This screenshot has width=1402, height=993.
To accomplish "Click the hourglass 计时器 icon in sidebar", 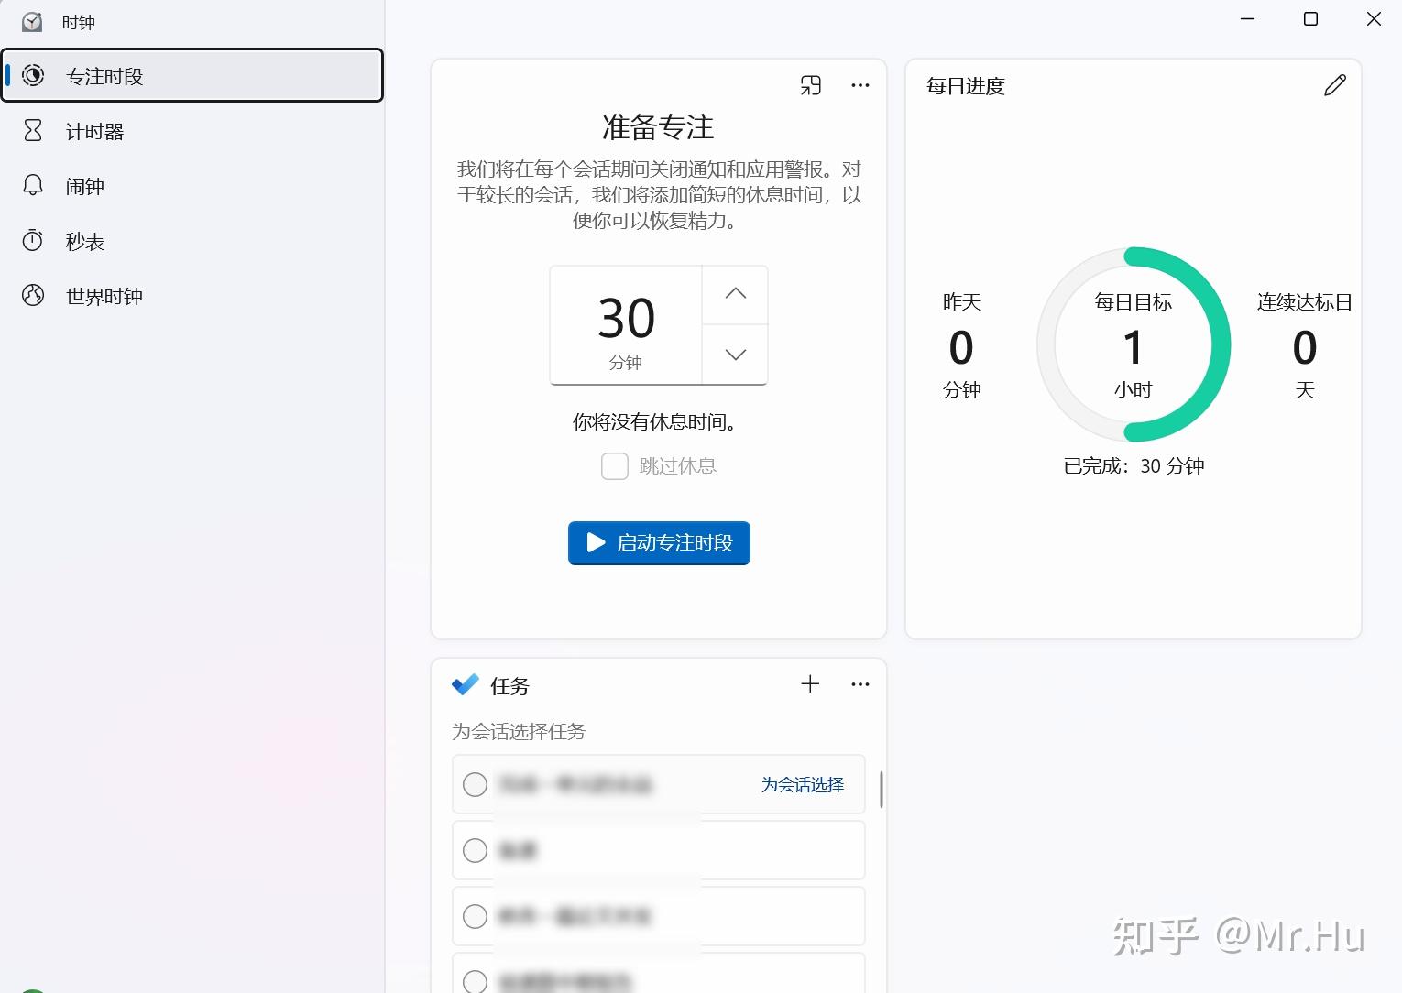I will [33, 131].
